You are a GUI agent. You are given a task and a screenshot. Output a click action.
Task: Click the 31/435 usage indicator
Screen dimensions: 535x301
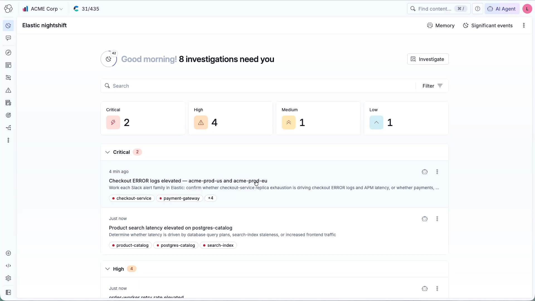pyautogui.click(x=86, y=9)
